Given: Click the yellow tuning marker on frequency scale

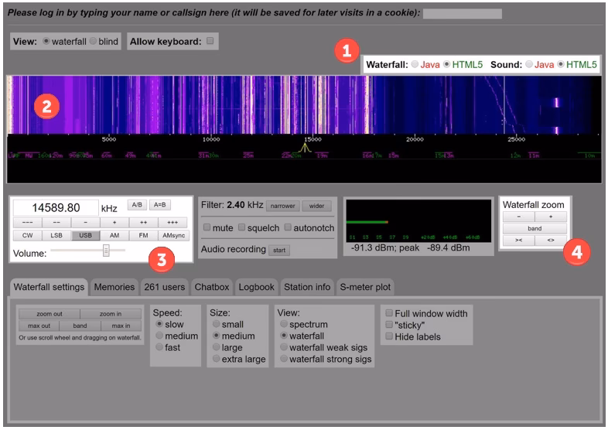Looking at the screenshot, I should [x=305, y=148].
